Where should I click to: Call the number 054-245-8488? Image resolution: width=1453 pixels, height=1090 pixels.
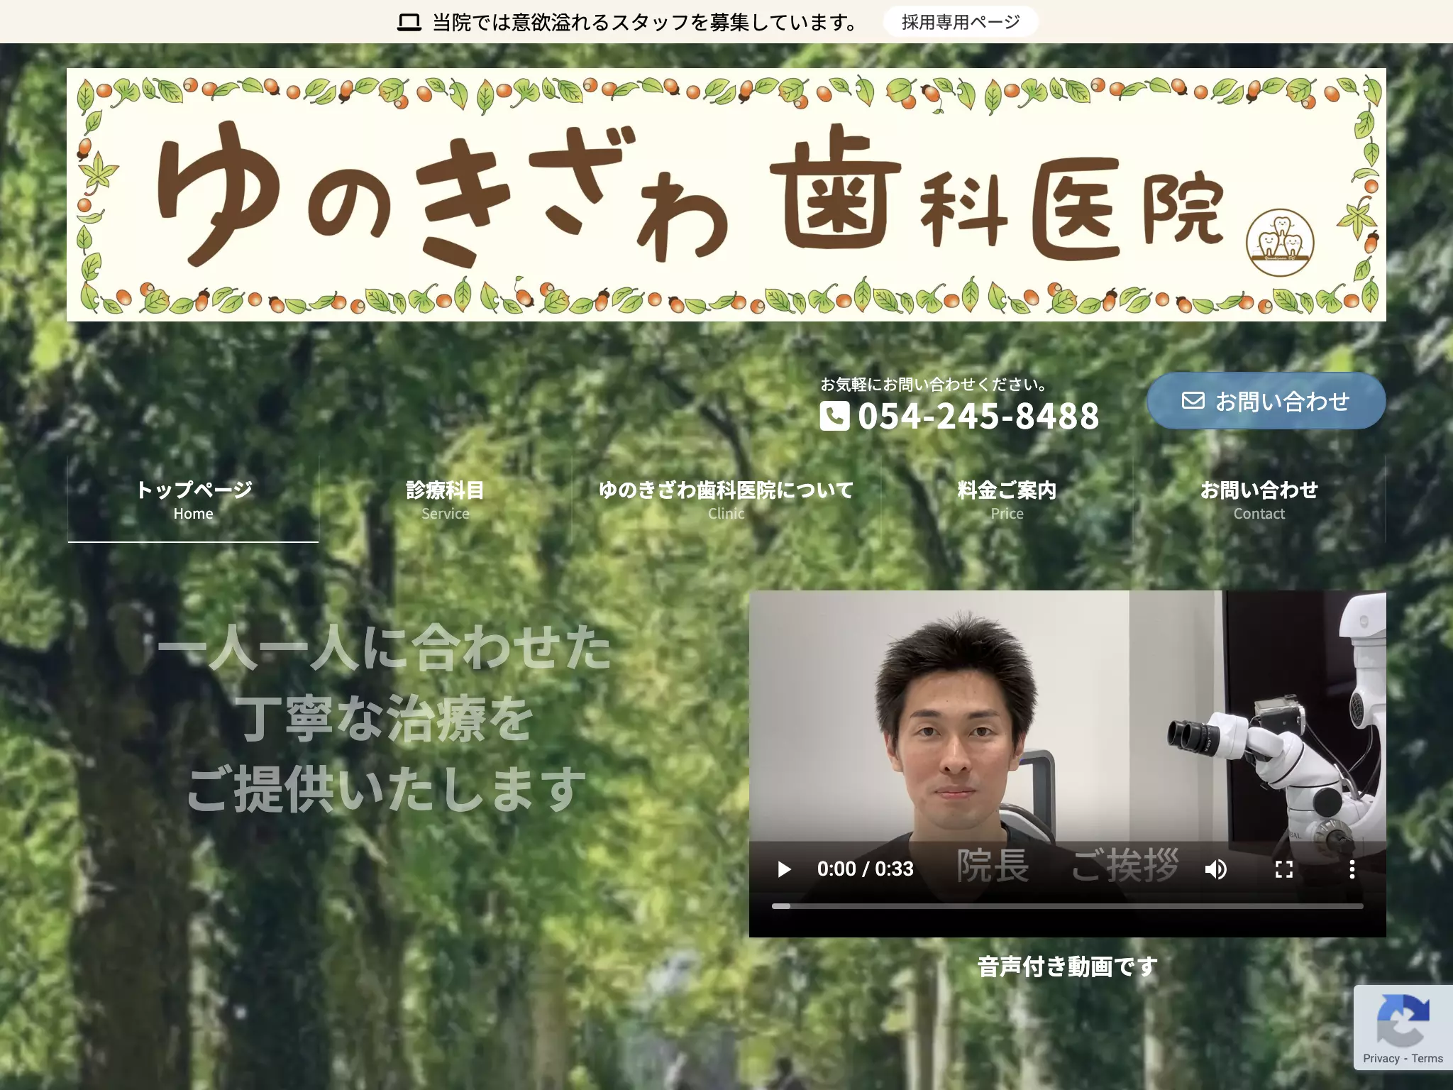click(x=978, y=416)
